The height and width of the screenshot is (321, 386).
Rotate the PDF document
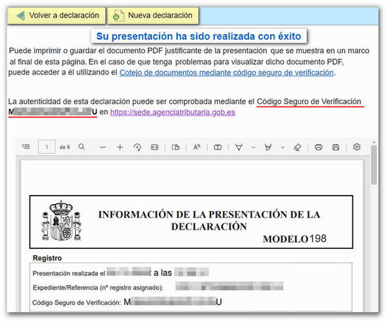click(x=137, y=147)
